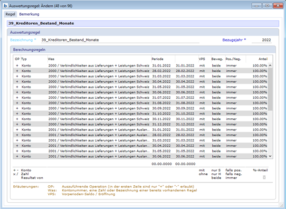Viewport: 286px width, 209px height.
Task: Select the Regel tab
Action: pyautogui.click(x=10, y=14)
